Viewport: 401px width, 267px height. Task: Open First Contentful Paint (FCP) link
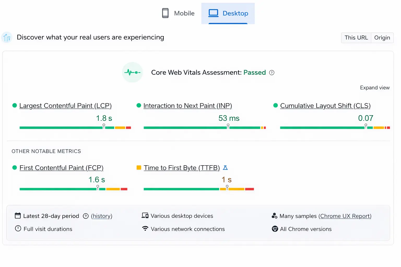point(61,168)
